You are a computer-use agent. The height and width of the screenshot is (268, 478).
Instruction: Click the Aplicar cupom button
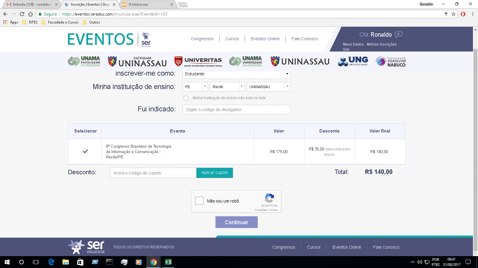pyautogui.click(x=215, y=173)
